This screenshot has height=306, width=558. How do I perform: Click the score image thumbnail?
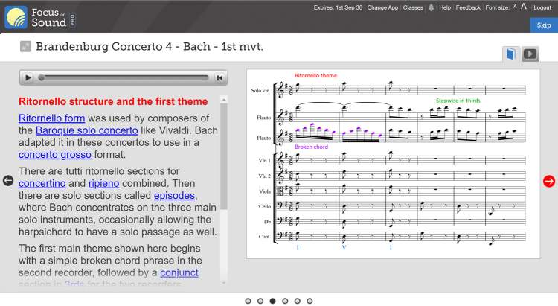click(x=393, y=164)
